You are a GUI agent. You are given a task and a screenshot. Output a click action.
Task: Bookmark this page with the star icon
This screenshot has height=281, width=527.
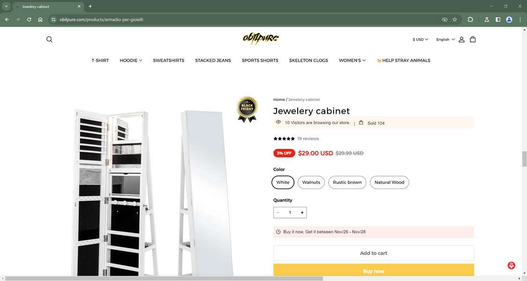[x=455, y=20]
